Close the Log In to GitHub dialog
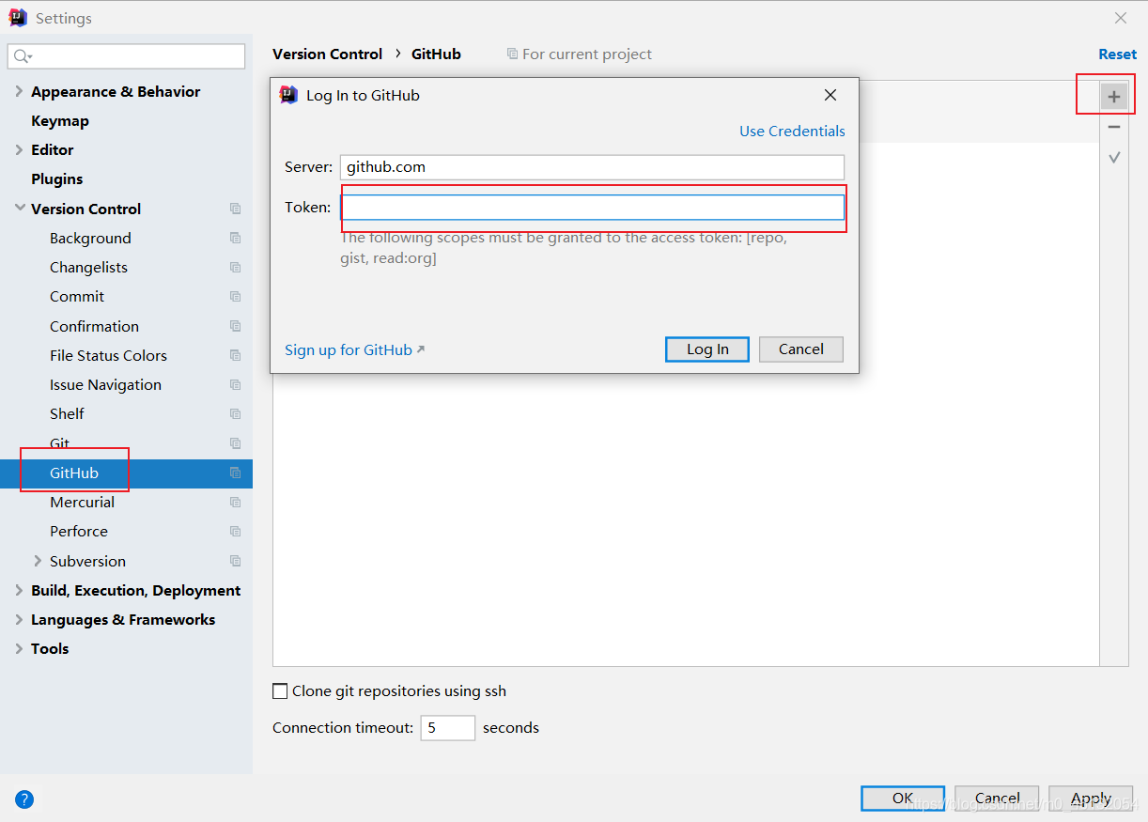 tap(830, 95)
